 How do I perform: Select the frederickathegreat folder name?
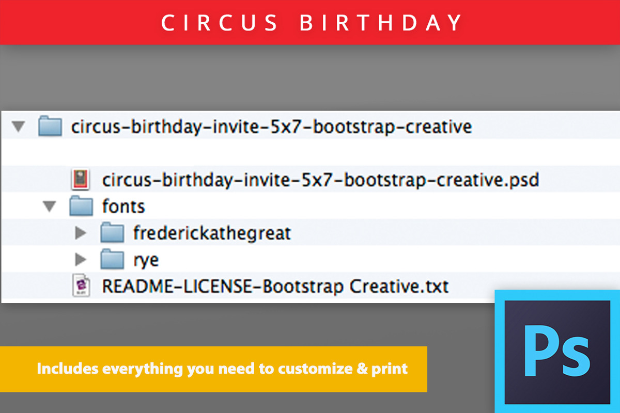(x=212, y=233)
